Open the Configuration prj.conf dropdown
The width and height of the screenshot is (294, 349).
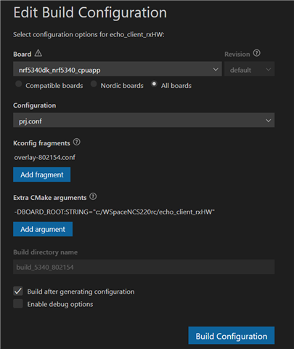[144, 120]
